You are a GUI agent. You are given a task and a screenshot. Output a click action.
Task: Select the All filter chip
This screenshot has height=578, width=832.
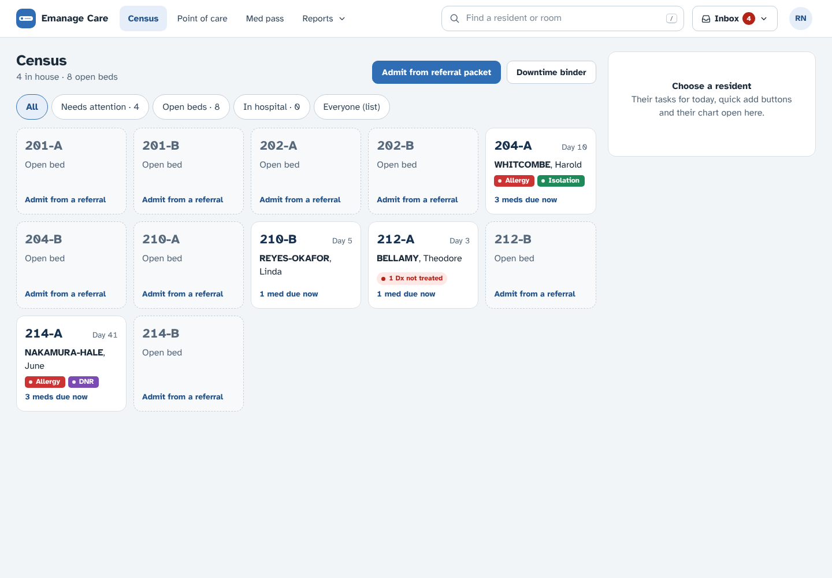point(32,107)
